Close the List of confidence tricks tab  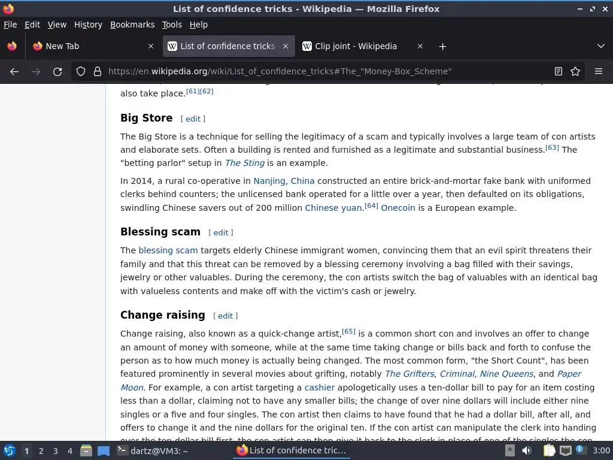[x=286, y=46]
